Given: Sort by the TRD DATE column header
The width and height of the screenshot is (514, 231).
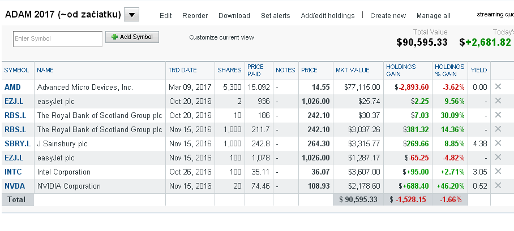Looking at the screenshot, I should click(183, 70).
